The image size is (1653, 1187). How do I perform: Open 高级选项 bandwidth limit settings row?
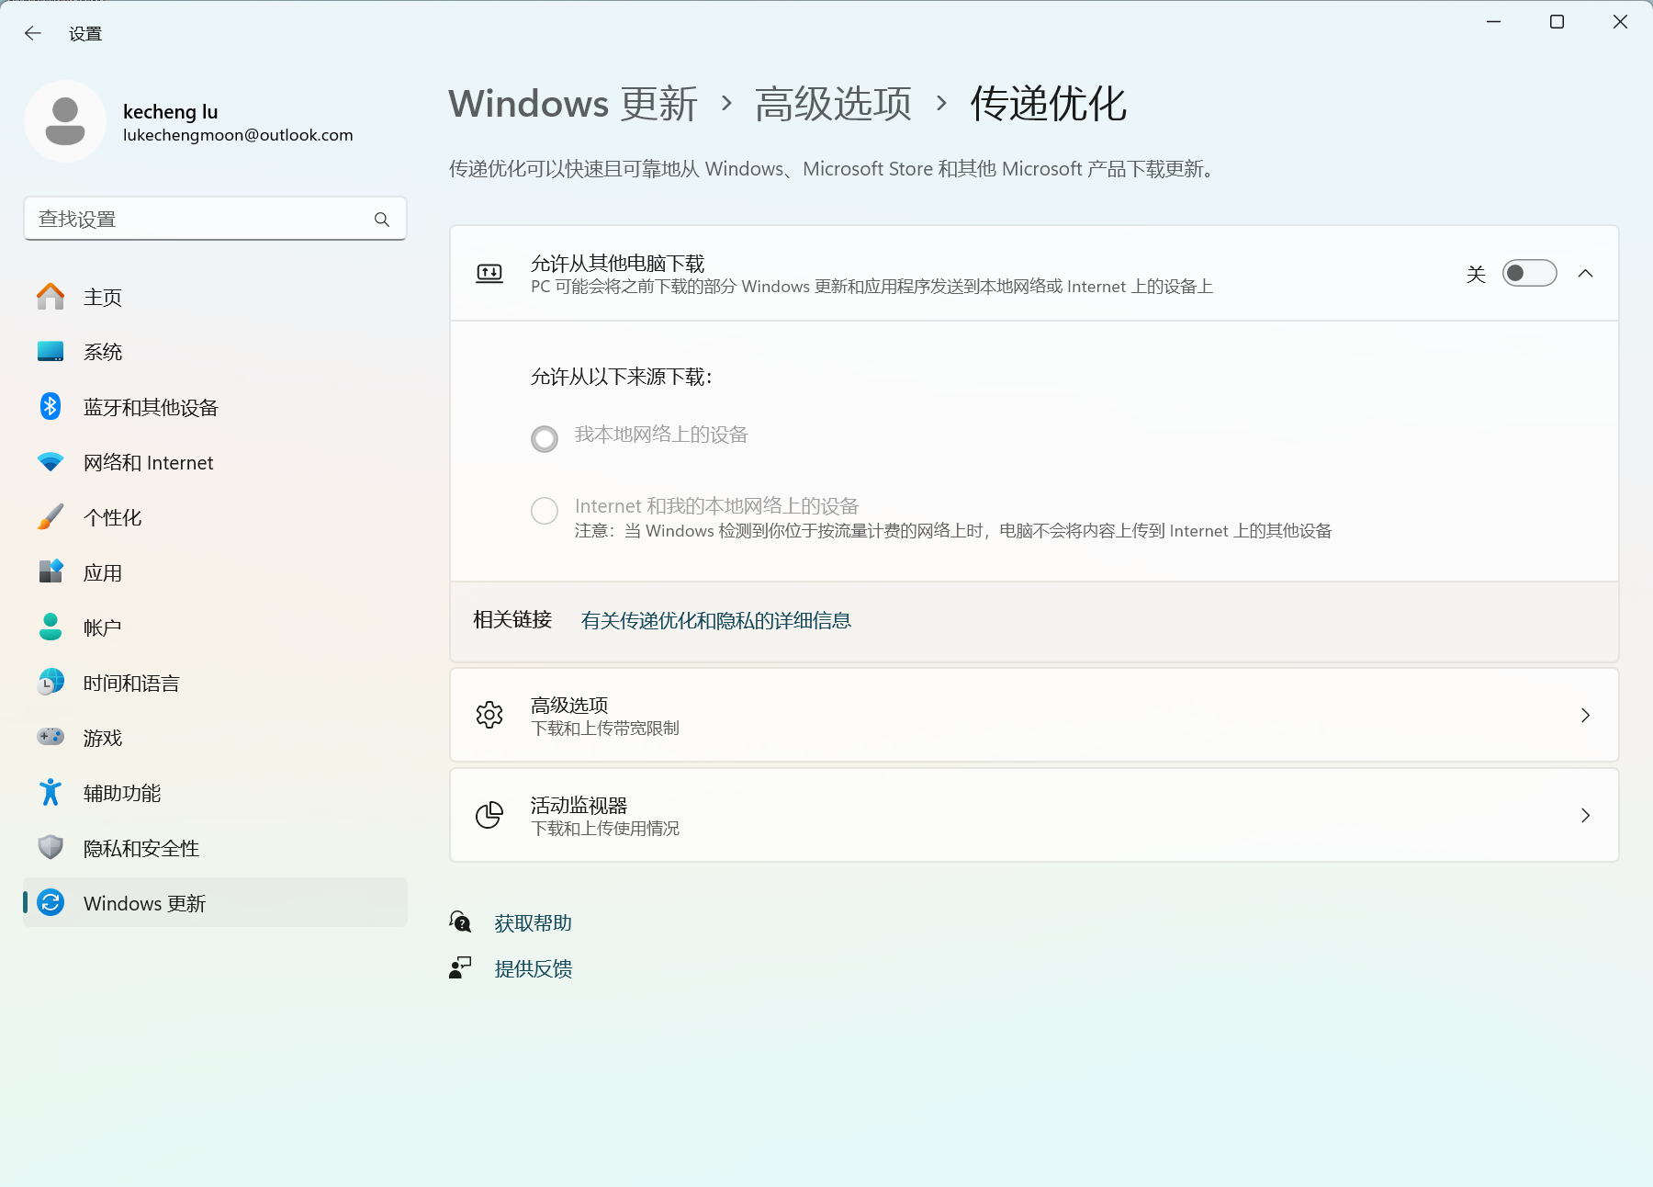point(1033,716)
